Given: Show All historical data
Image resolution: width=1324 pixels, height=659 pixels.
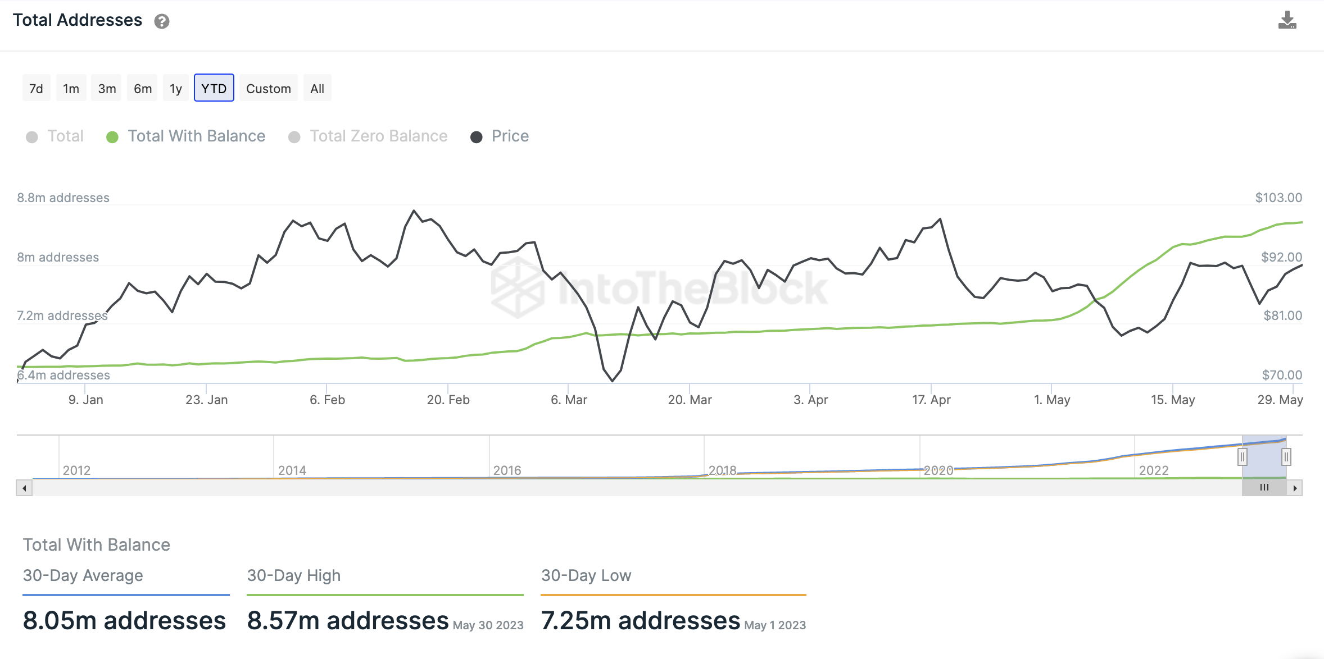Looking at the screenshot, I should click(x=318, y=88).
